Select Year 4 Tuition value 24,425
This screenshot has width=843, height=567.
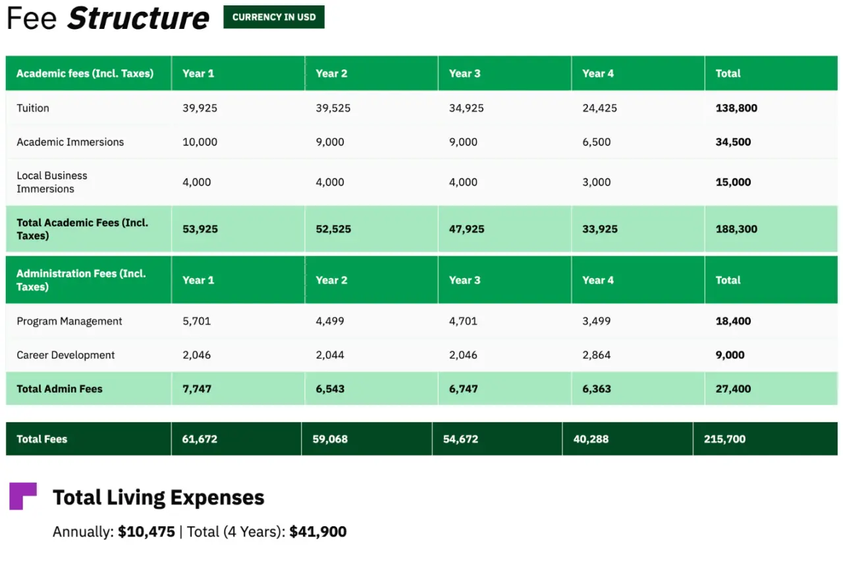coord(600,108)
